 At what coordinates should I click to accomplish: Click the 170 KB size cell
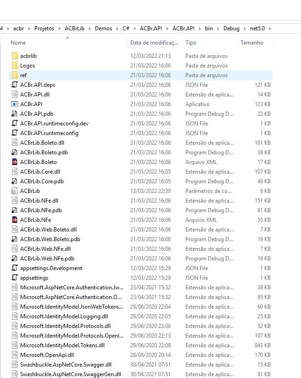pos(262,355)
